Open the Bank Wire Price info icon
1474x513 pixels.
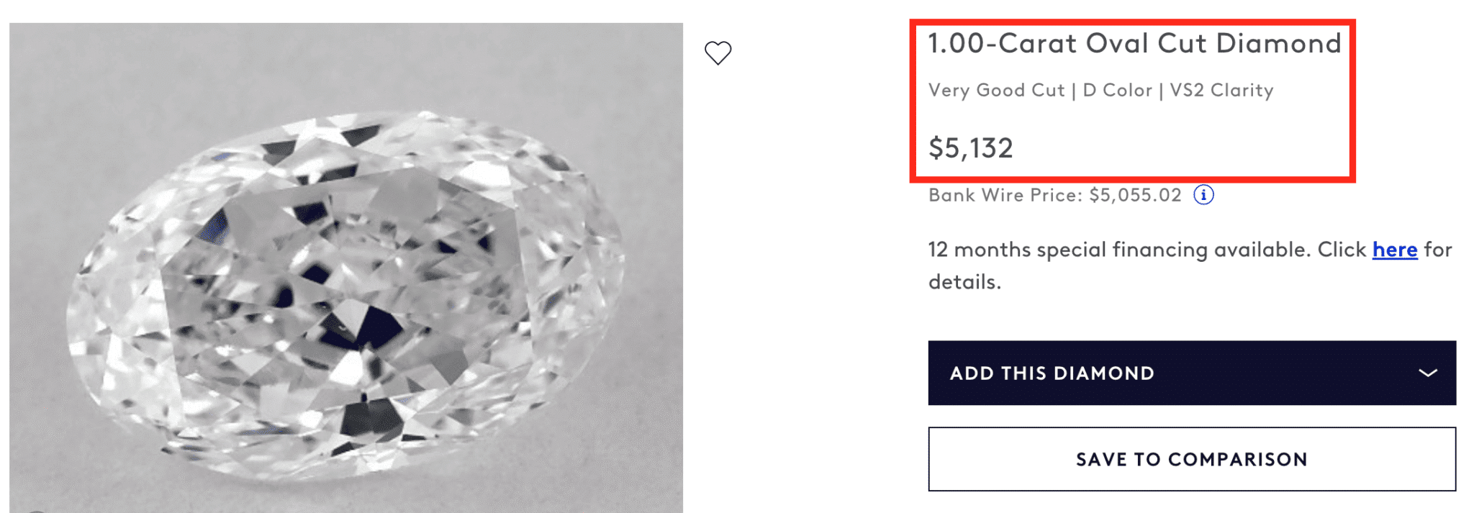coord(1203,195)
